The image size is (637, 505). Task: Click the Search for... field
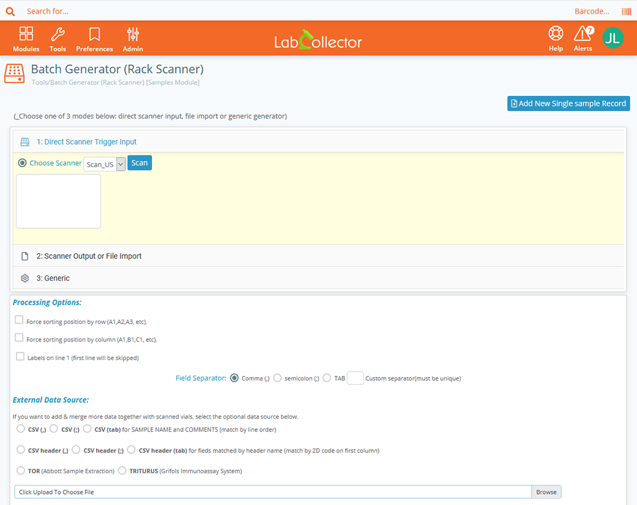point(48,12)
